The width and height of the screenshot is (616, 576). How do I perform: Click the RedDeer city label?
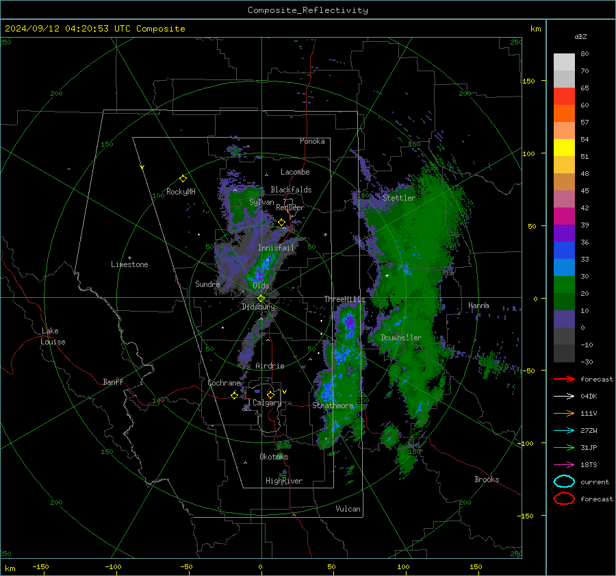coord(290,208)
